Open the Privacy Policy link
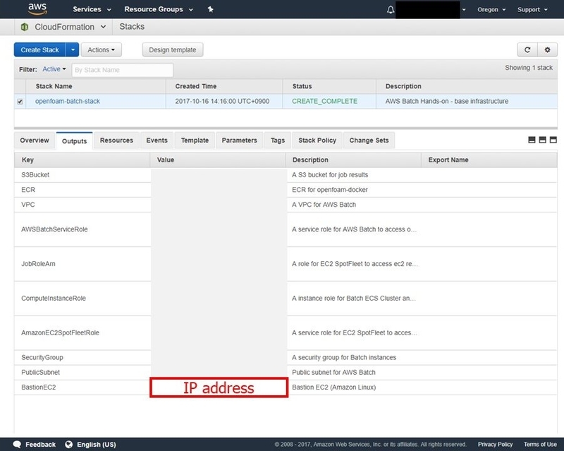The image size is (564, 451). [x=495, y=444]
